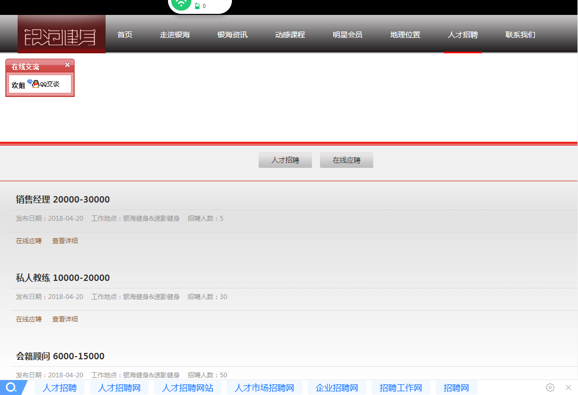Click 招聘人数：30 text for 私人教练
Screen dimensions: 578x395
pyautogui.click(x=207, y=296)
